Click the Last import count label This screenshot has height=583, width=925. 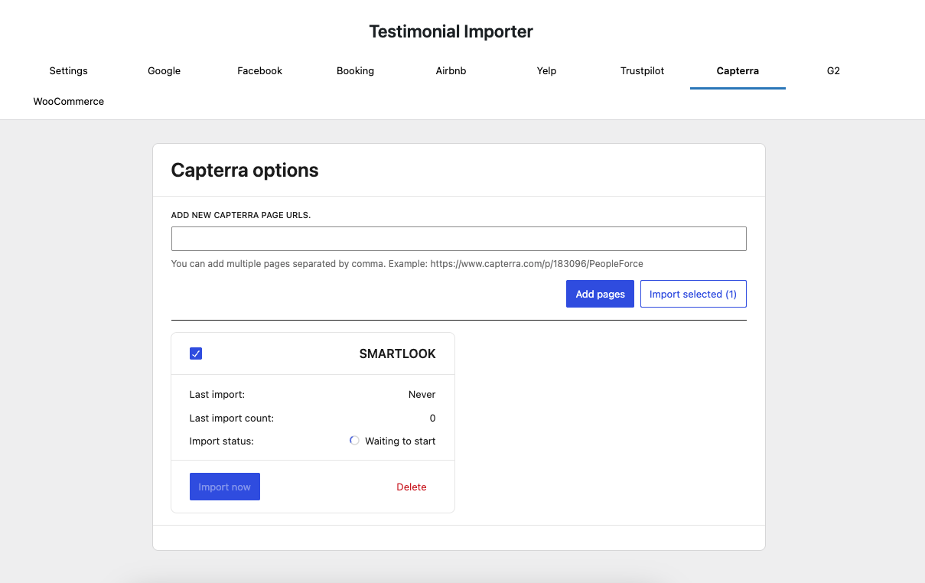click(232, 419)
